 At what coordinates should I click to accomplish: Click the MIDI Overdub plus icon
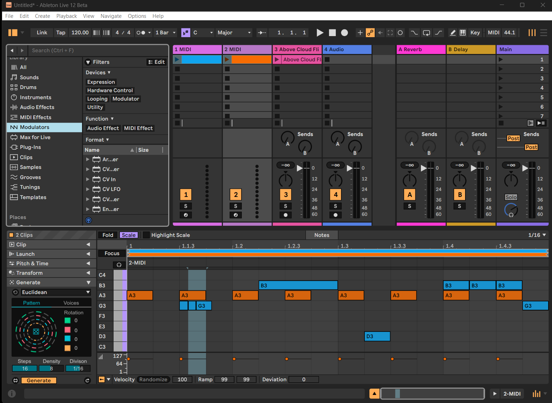click(x=360, y=33)
